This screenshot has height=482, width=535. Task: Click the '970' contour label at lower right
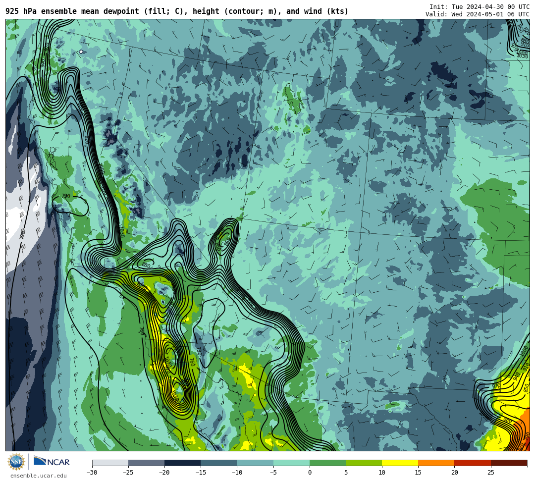(496, 385)
